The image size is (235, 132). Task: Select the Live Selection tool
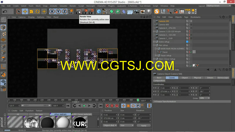pyautogui.click(x=19, y=11)
